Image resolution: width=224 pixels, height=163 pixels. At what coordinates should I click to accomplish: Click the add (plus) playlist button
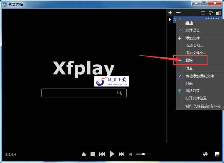[170, 13]
